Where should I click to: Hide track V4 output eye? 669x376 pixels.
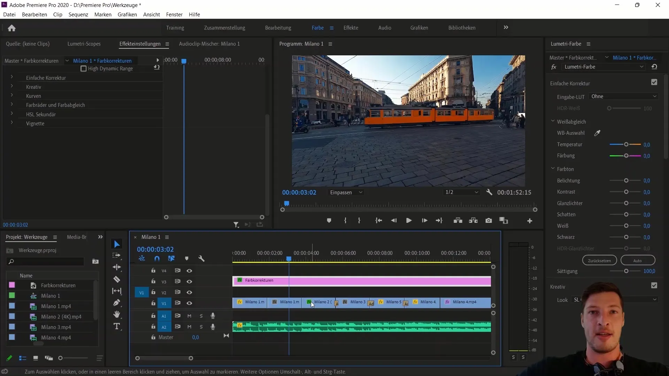point(189,271)
